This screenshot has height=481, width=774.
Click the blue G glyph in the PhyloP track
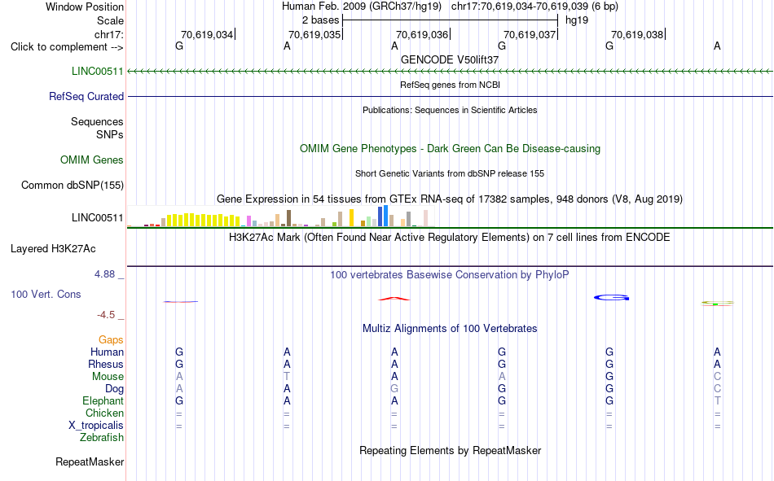[611, 298]
